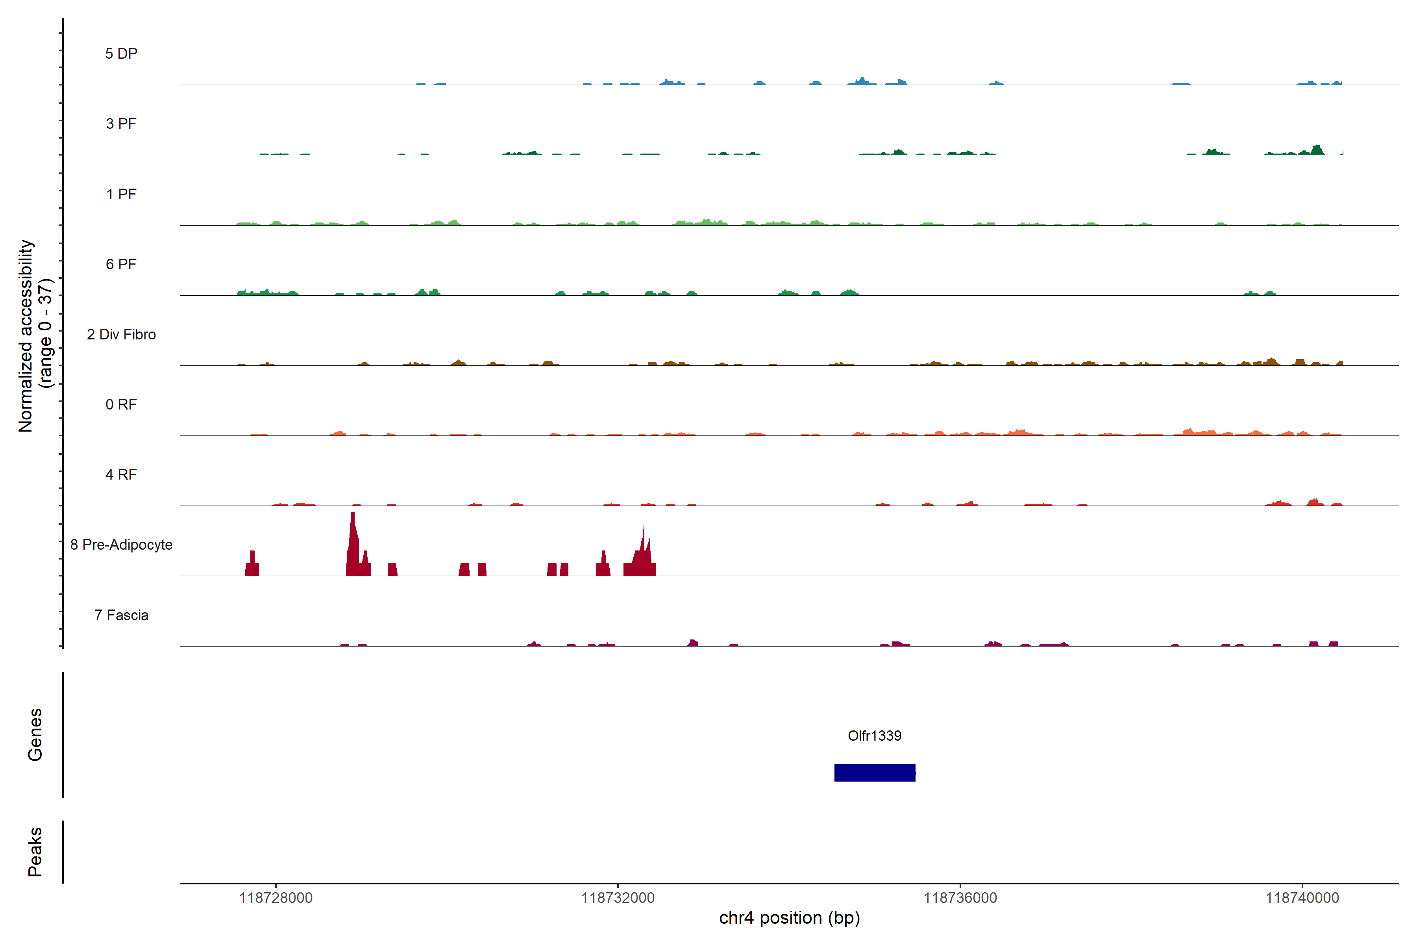Click the Olfr1339 gene label
Viewport: 1417px width, 945px height.
coord(874,735)
